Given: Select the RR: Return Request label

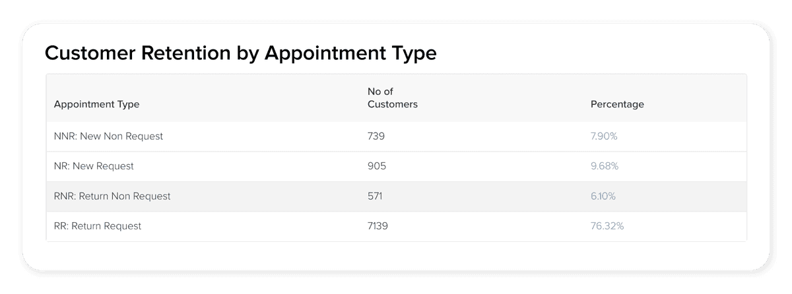Looking at the screenshot, I should click(x=98, y=226).
